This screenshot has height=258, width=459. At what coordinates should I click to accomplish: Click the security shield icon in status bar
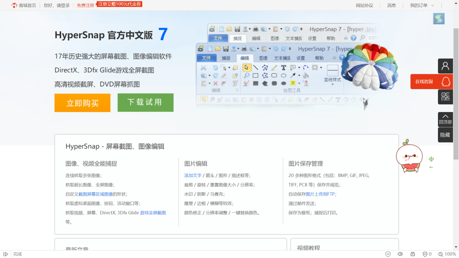point(388,254)
